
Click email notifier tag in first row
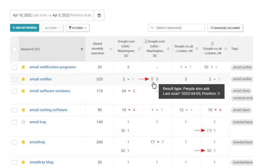(x=242, y=67)
